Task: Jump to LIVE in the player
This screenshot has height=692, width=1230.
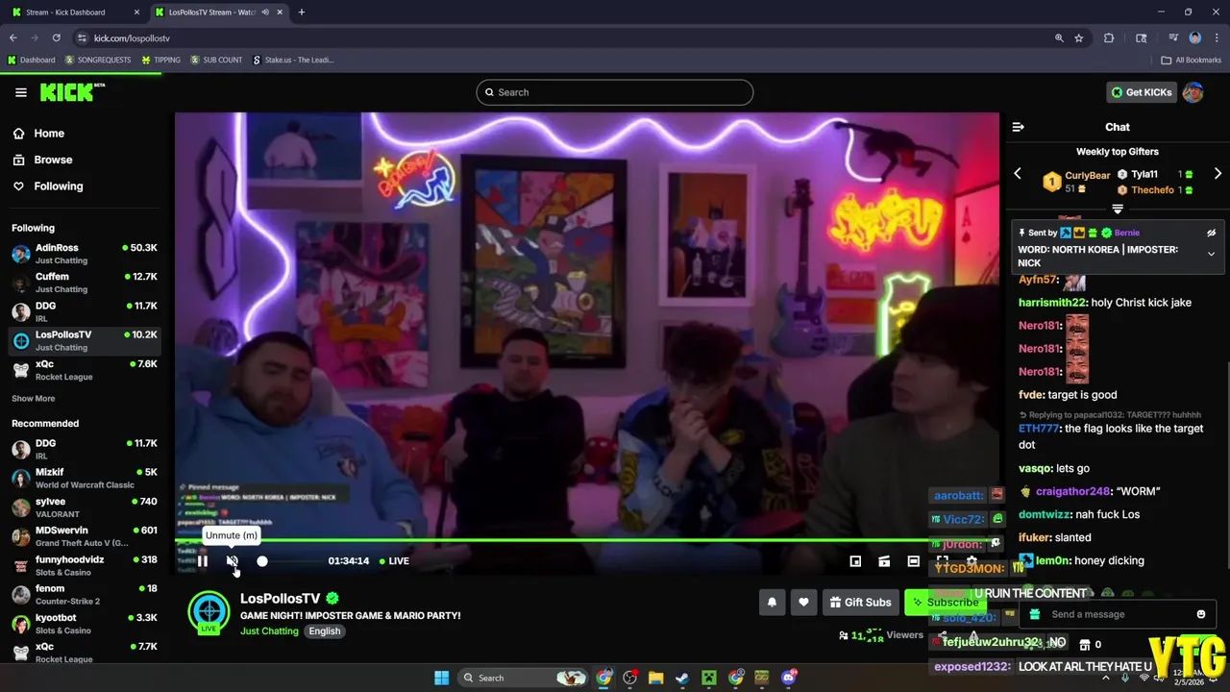Action: [394, 561]
